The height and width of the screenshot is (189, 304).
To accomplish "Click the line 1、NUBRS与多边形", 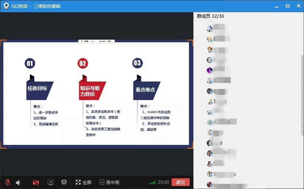I will (x=156, y=112).
